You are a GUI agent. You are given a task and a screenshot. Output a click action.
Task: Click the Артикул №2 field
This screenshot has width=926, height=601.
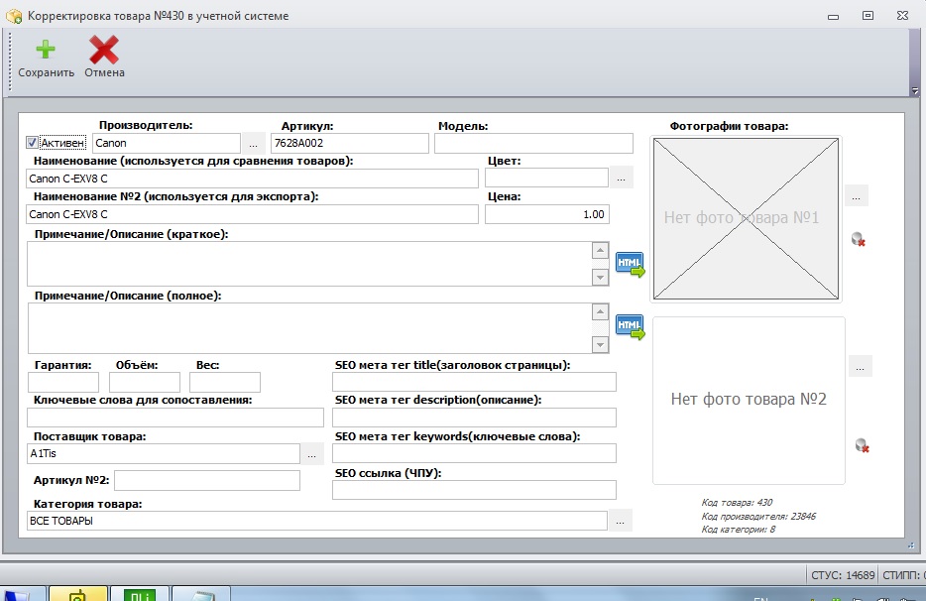[207, 480]
